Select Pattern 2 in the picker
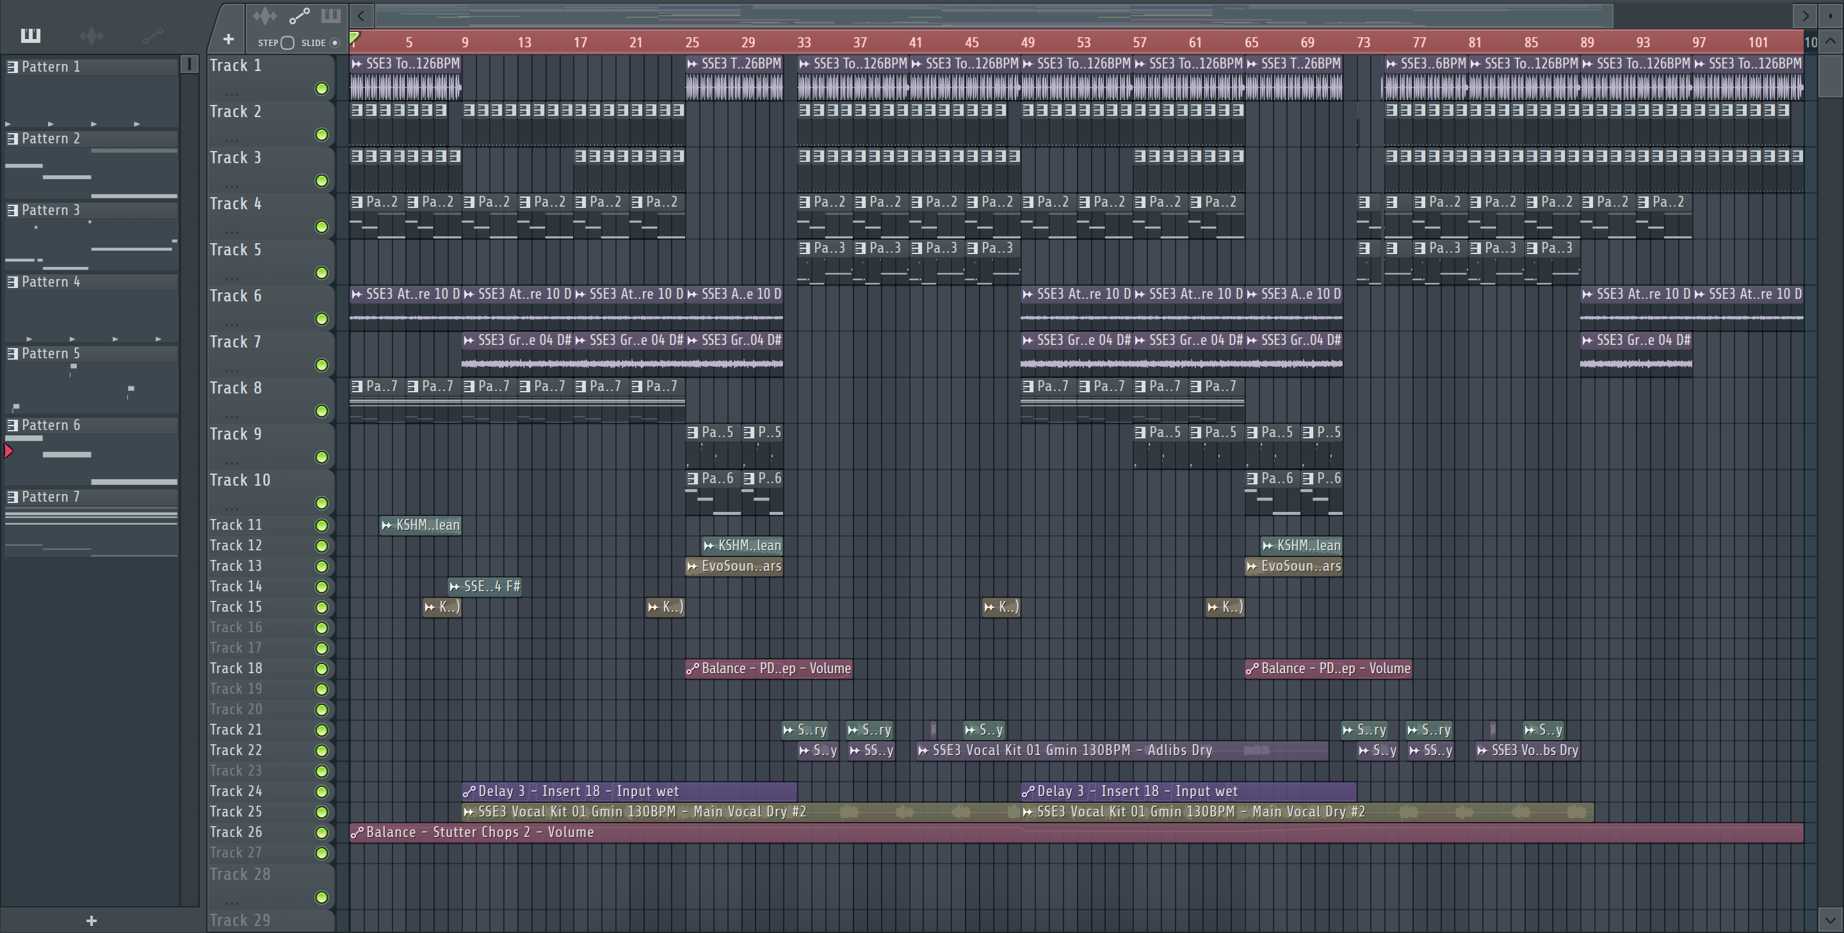 92,138
